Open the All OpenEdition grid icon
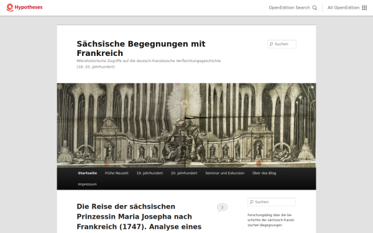The image size is (373, 233). tap(364, 7)
